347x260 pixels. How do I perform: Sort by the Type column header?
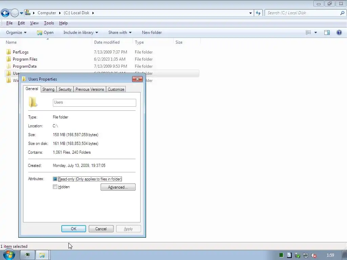click(139, 42)
